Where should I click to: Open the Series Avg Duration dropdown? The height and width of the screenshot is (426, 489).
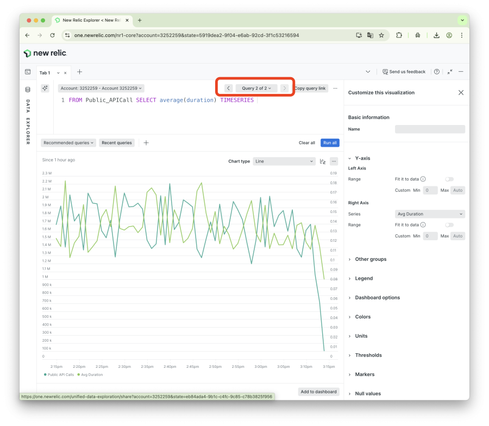430,214
